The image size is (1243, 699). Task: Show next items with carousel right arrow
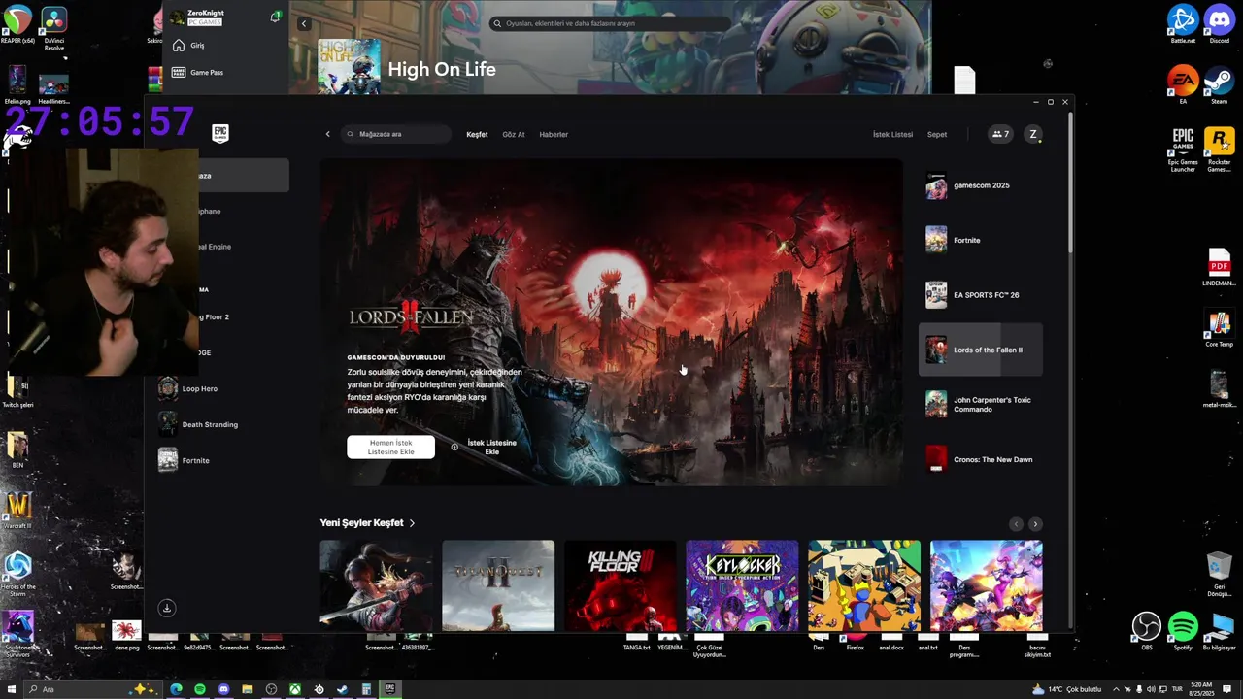pos(1035,524)
